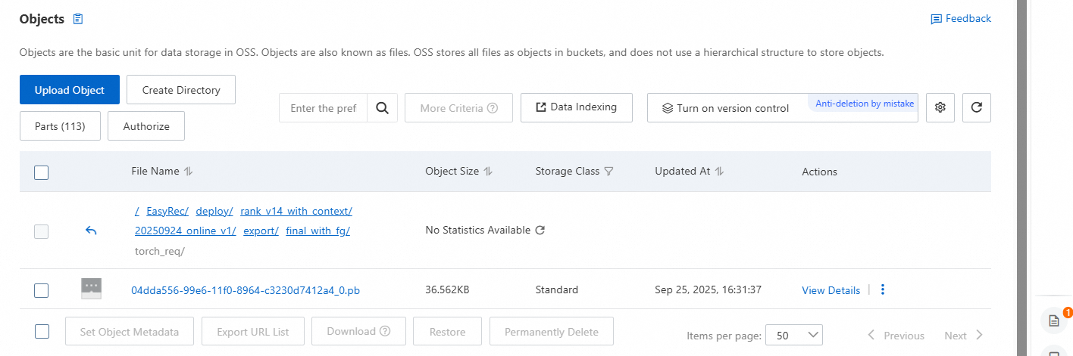This screenshot has width=1073, height=356.
Task: Select all objects header checkbox
Action: (x=42, y=172)
